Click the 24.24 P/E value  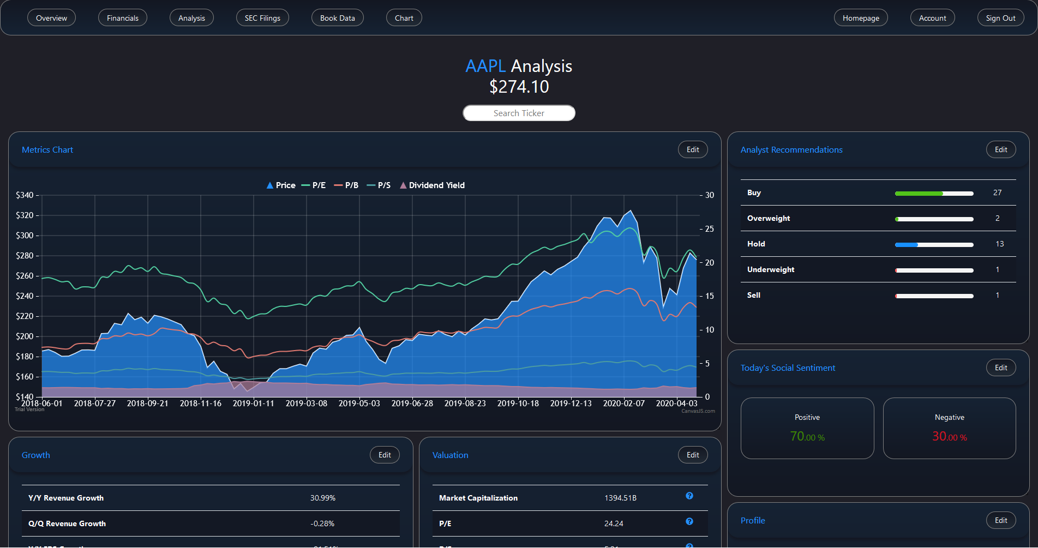pos(614,523)
